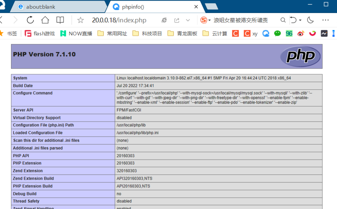Image resolution: width=337 pixels, height=209 pixels.
Task: Expand the address bar dropdown chevron
Action: coord(188,20)
